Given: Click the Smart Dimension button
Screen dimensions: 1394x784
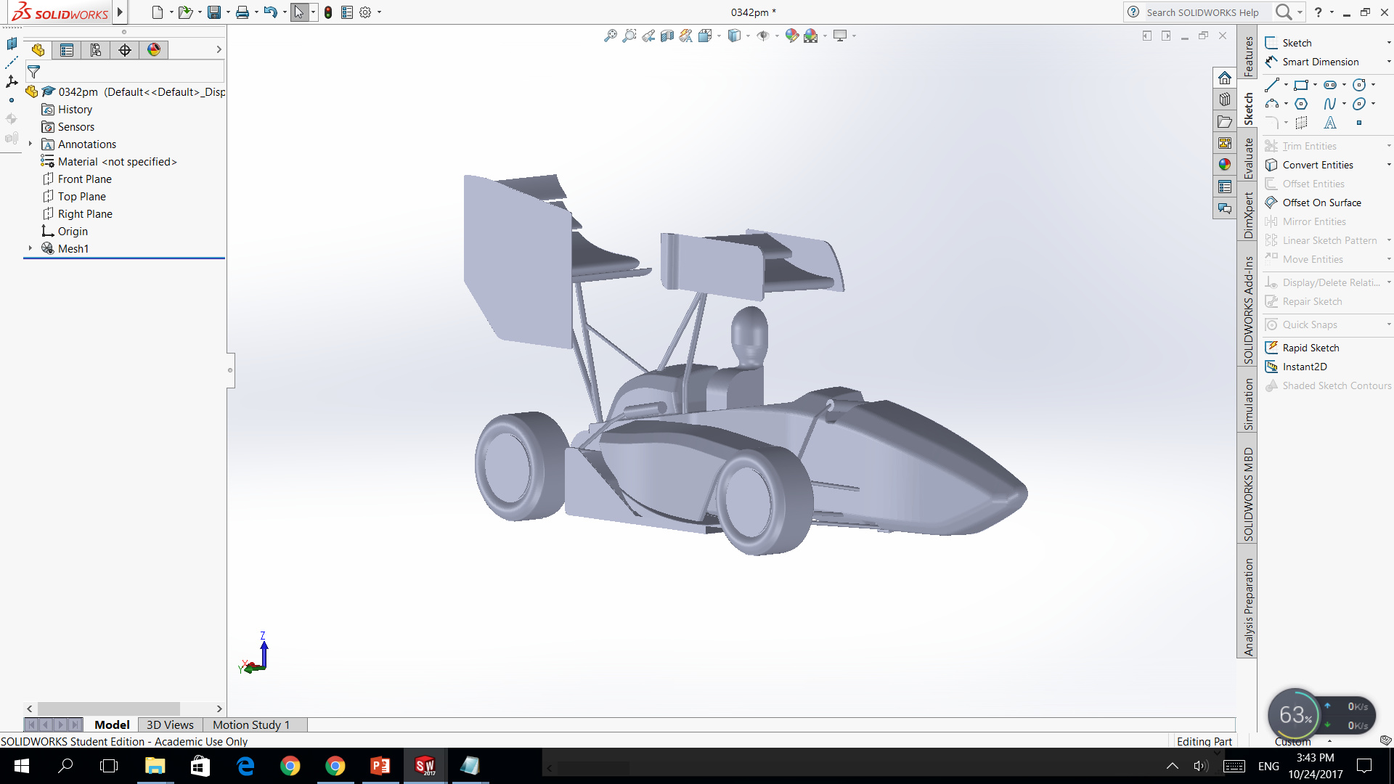Looking at the screenshot, I should pos(1319,62).
